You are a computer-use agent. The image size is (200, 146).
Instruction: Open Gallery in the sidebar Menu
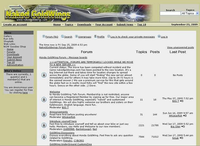tap(7, 36)
